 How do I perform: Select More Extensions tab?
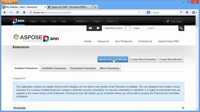(x=110, y=68)
